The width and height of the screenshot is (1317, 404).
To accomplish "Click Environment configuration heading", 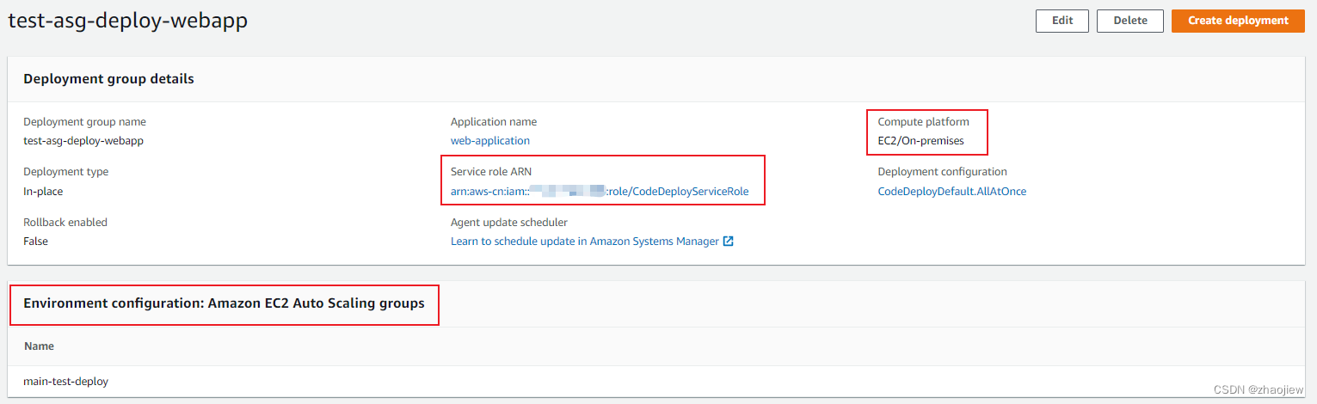I will tap(224, 303).
